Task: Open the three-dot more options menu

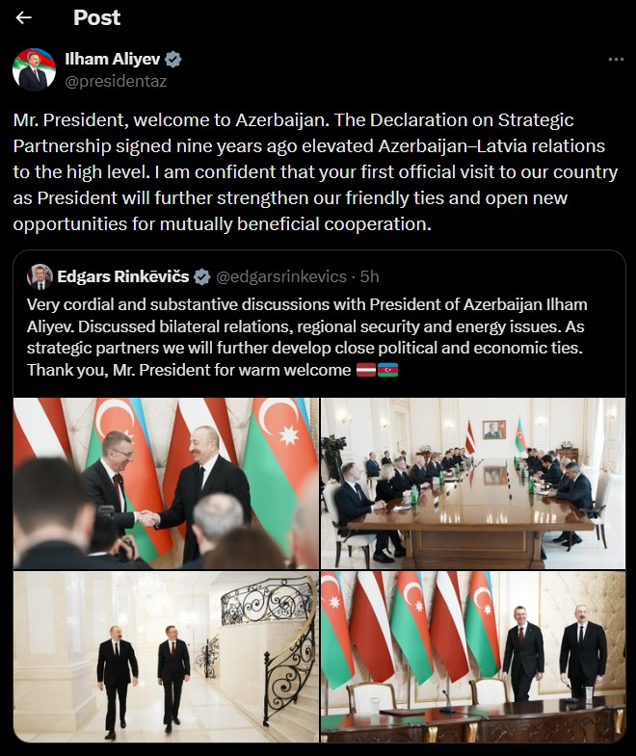Action: (616, 60)
